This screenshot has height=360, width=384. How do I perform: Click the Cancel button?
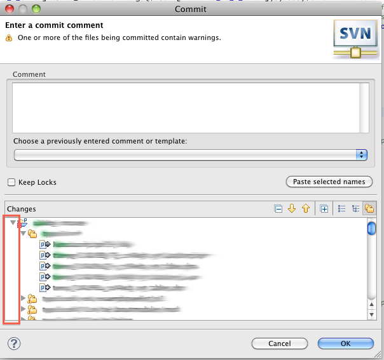click(x=280, y=343)
